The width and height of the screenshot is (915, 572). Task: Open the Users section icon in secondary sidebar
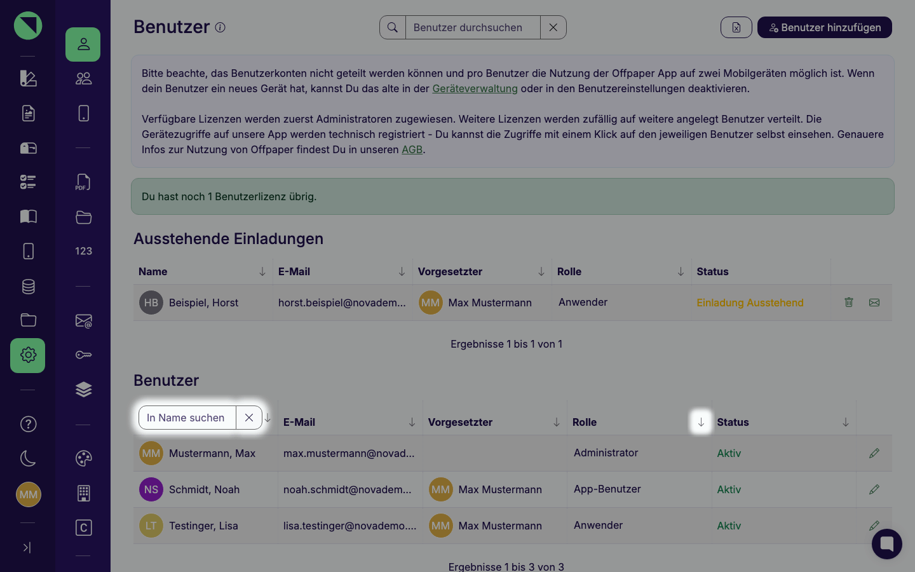(83, 44)
